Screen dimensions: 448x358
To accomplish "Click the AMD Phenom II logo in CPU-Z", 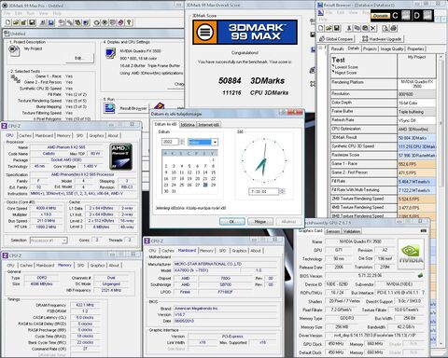I will tap(121, 157).
